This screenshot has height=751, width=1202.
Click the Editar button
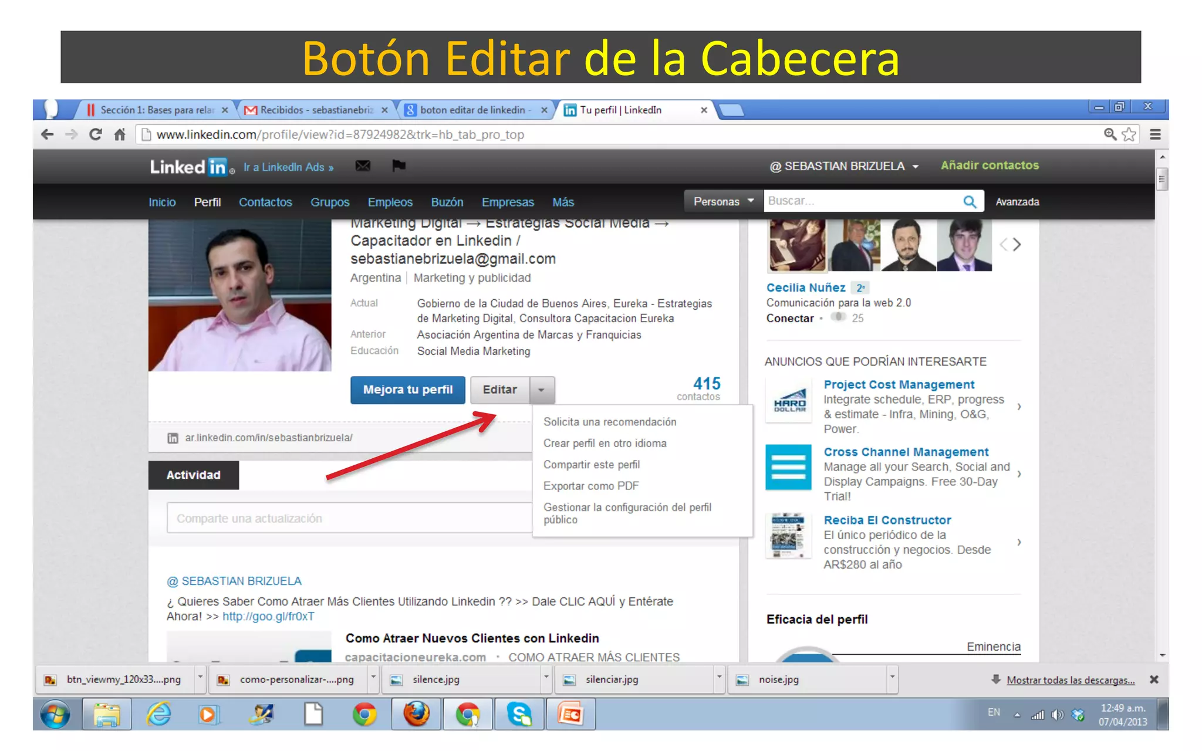pyautogui.click(x=499, y=390)
